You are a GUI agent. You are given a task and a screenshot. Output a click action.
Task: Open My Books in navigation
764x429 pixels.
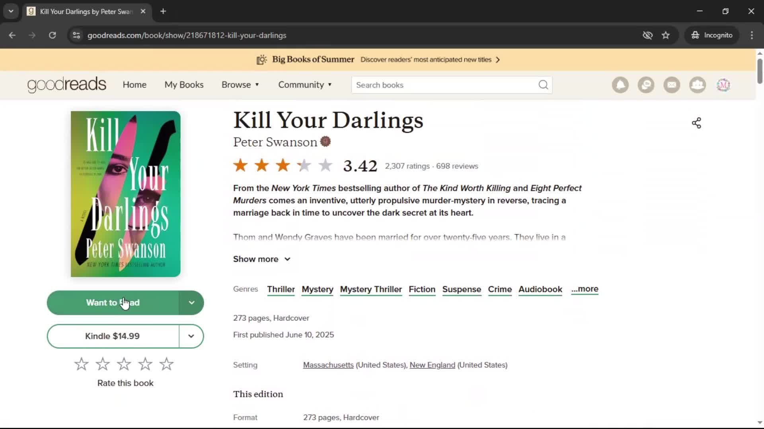(184, 85)
